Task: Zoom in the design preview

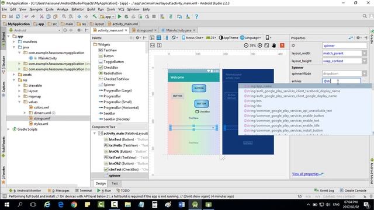Action: coord(259,45)
